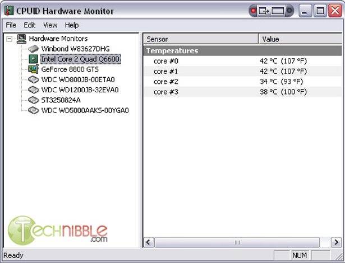This screenshot has width=345, height=263.
Task: Click the horizontal scrollbar left arrow
Action: (x=149, y=242)
